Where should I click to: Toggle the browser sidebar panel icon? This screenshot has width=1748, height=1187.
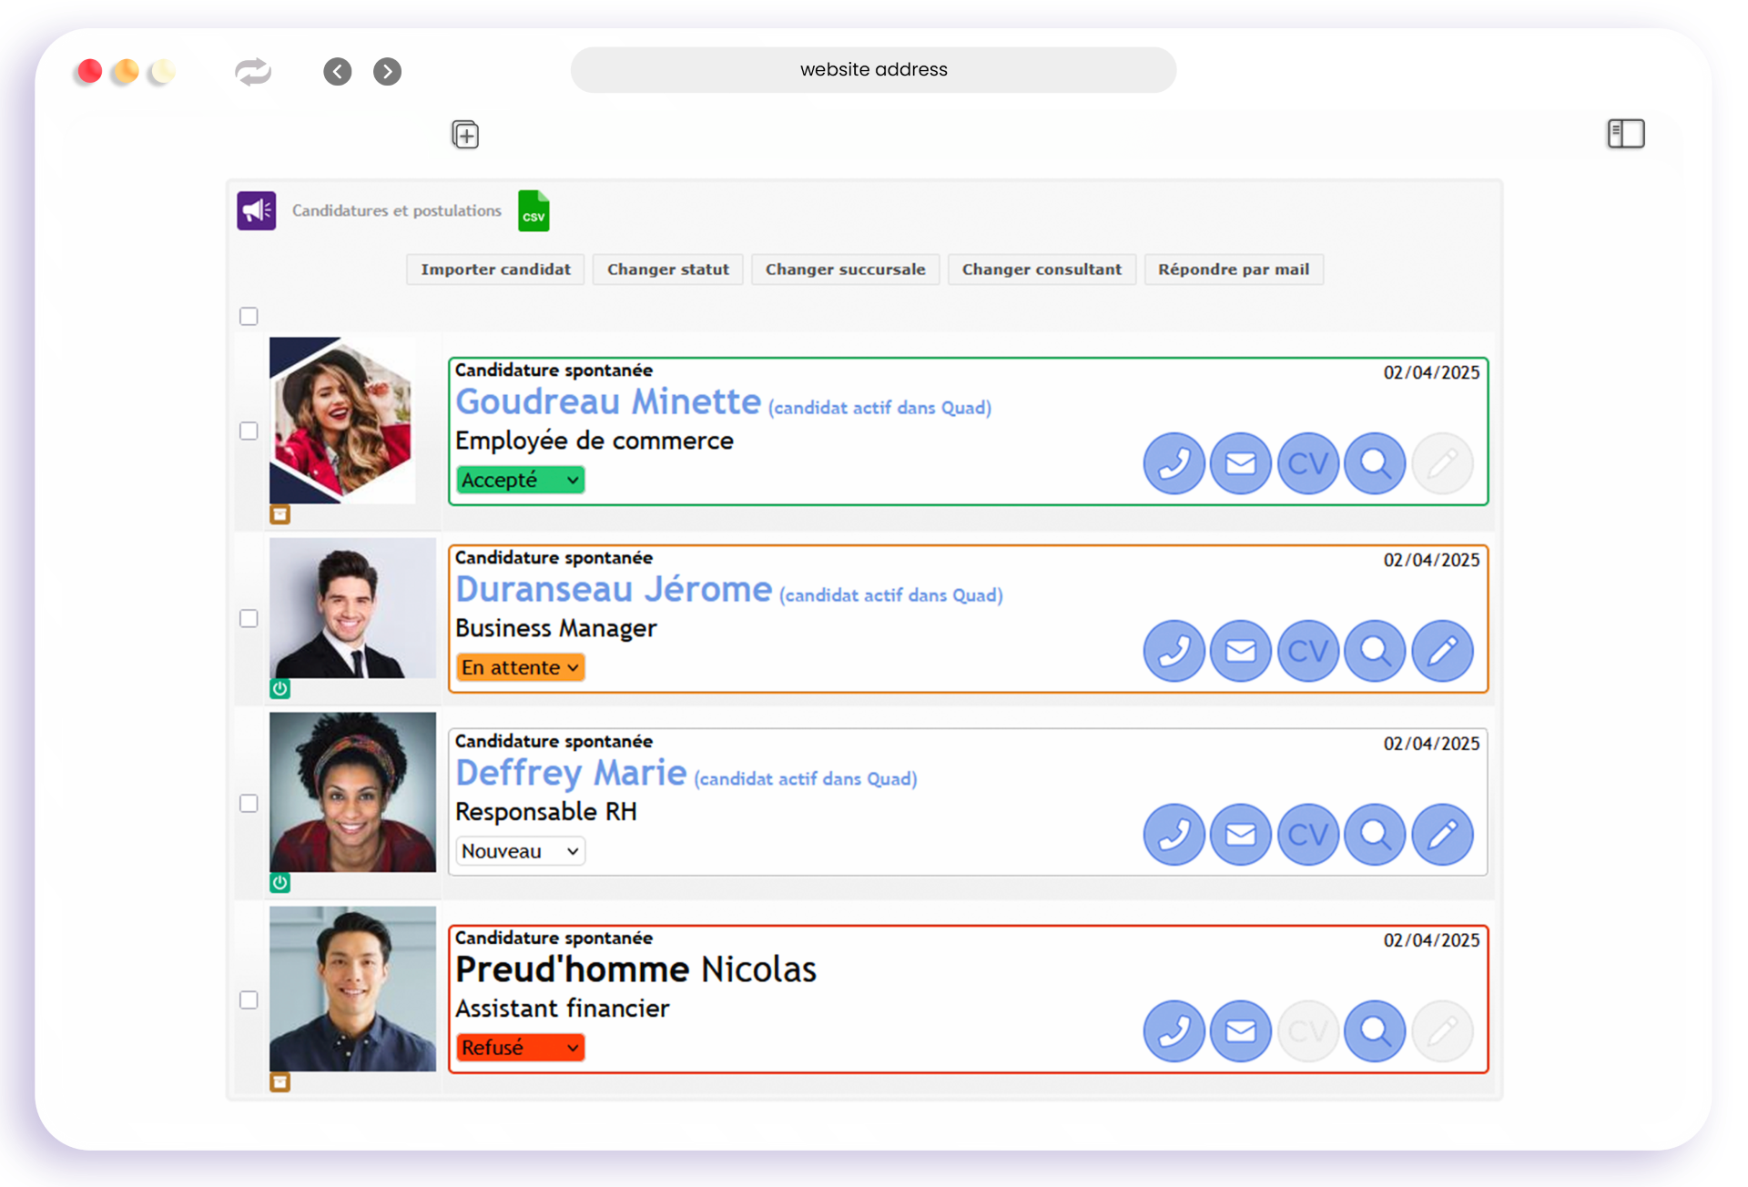(1625, 134)
